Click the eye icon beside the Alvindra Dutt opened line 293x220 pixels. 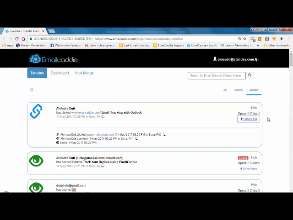pos(58,138)
